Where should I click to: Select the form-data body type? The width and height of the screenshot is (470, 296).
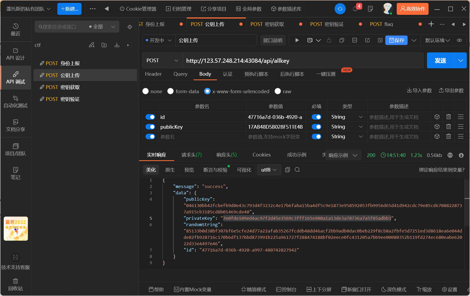(170, 91)
